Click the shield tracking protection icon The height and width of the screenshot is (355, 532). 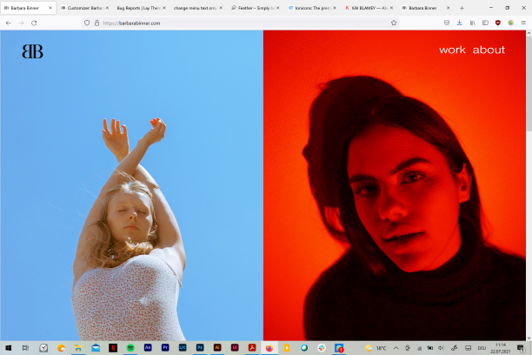tap(87, 23)
